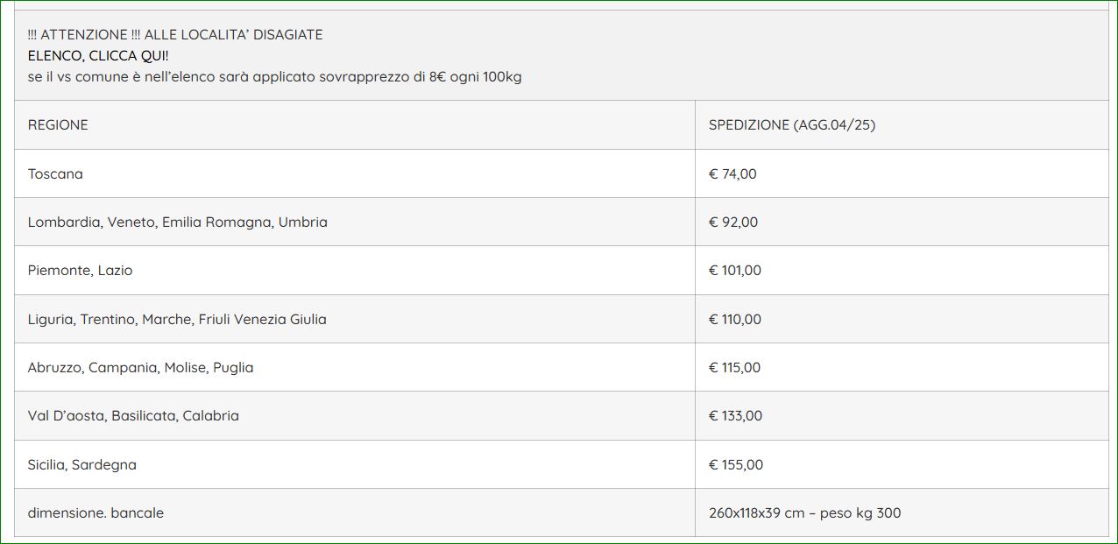The height and width of the screenshot is (544, 1118).
Task: Select Liguria, Trentino, Marche, Friuli row
Action: point(561,319)
